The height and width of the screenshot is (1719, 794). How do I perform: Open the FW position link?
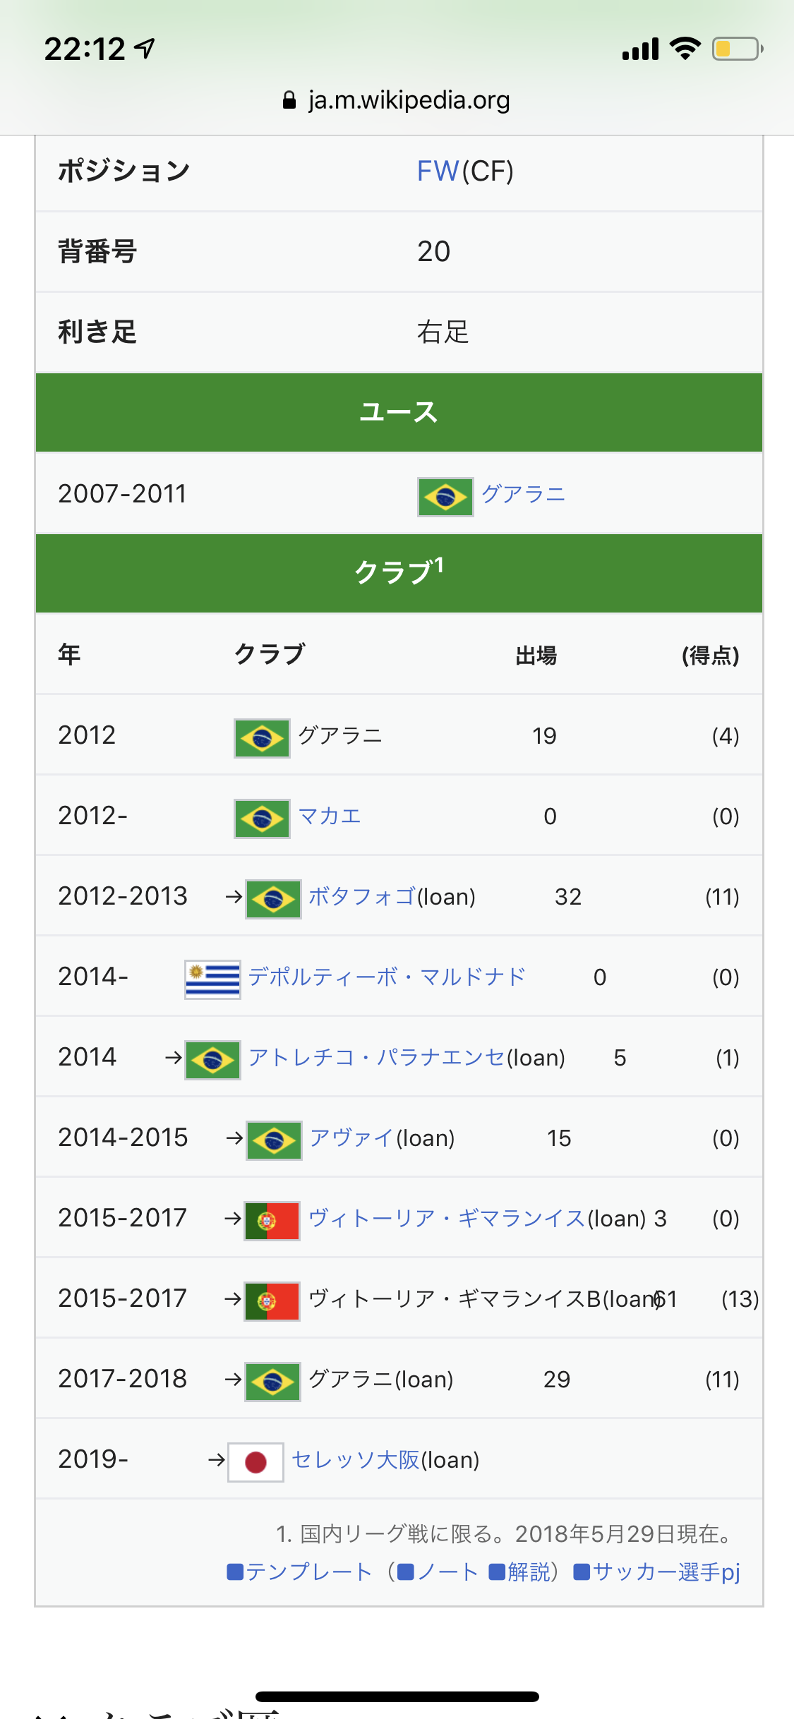[438, 171]
